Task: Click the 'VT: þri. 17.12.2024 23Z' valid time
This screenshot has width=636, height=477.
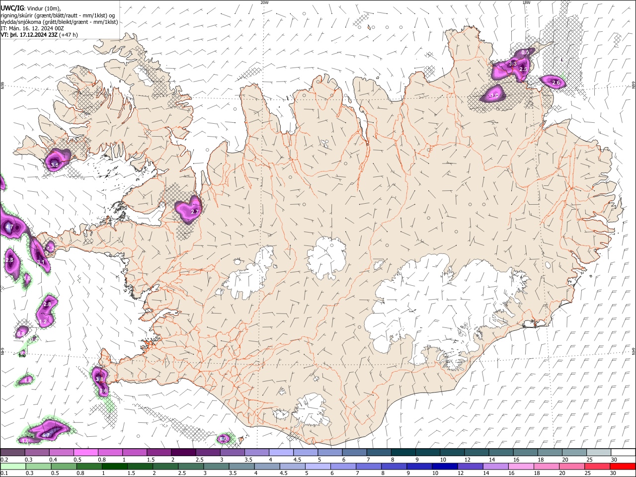Action: click(29, 35)
